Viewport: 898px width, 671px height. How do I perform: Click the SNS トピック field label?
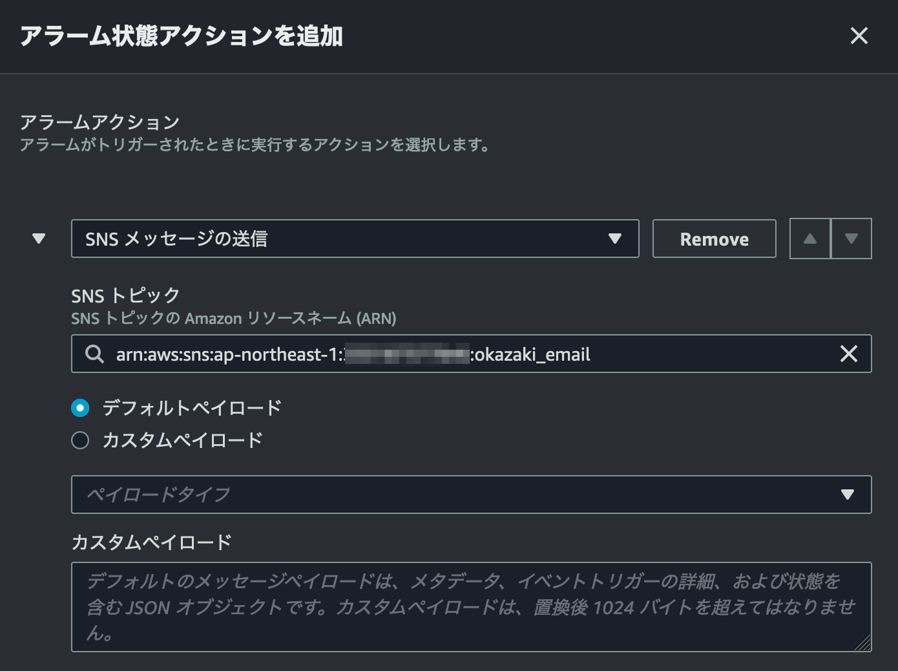point(125,295)
